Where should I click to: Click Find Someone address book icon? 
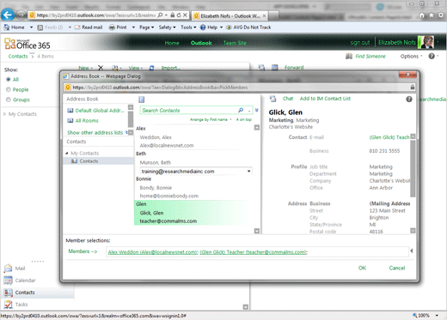click(x=349, y=56)
